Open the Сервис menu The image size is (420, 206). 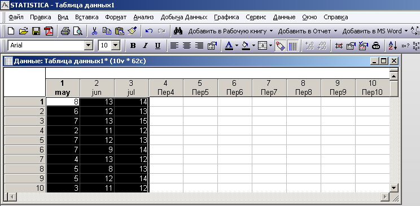pos(256,17)
